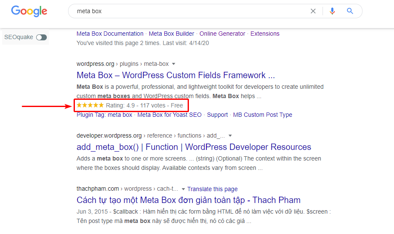This screenshot has height=234, width=394.
Task: Open thachpham.com result dropdown arrow
Action: pyautogui.click(x=183, y=189)
